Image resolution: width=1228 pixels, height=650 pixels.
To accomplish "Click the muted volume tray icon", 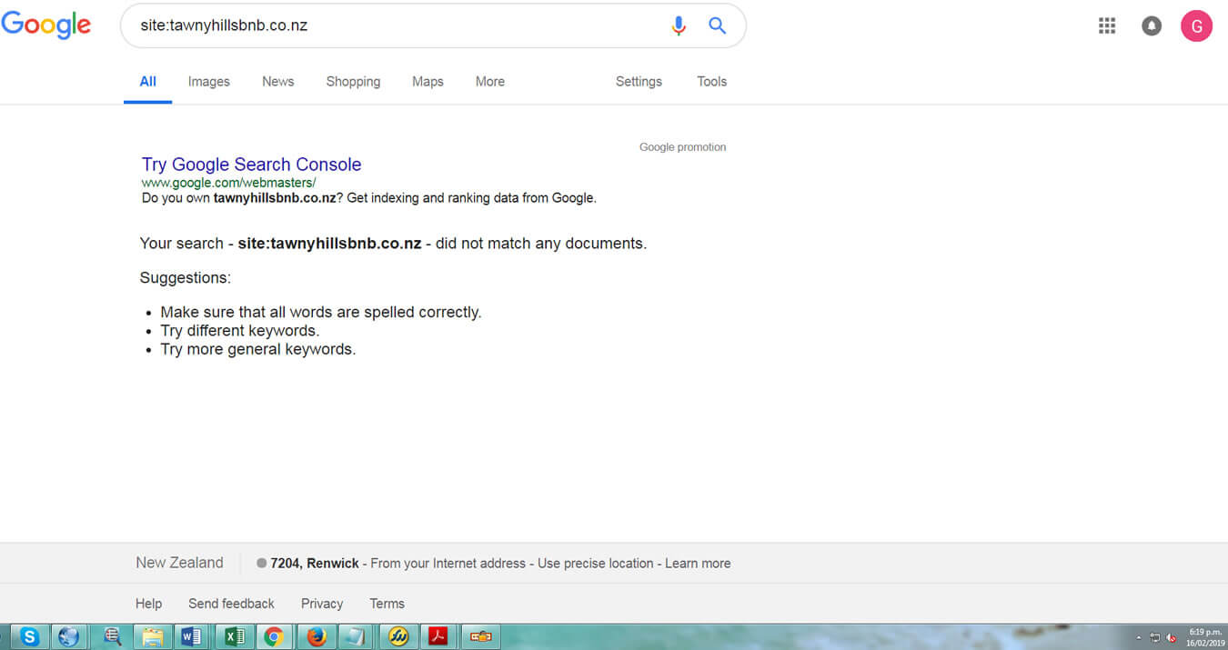I will pos(1170,637).
